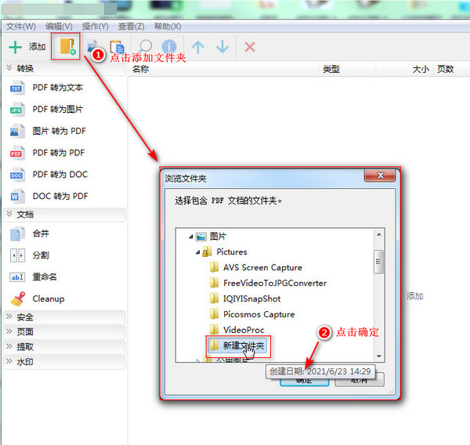Open the 分割 split tool
Image resolution: width=470 pixels, height=445 pixels.
(30, 255)
